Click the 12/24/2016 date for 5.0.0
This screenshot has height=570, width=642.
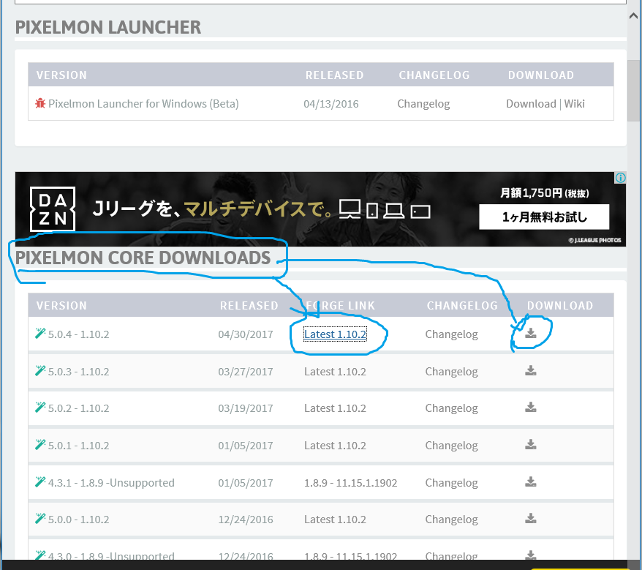(x=245, y=520)
